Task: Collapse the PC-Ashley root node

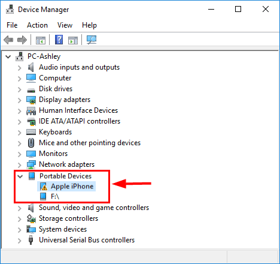Action: [x=8, y=57]
